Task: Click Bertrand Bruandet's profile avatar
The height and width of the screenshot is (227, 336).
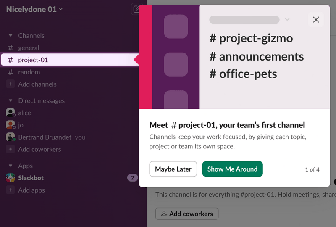Action: point(10,137)
